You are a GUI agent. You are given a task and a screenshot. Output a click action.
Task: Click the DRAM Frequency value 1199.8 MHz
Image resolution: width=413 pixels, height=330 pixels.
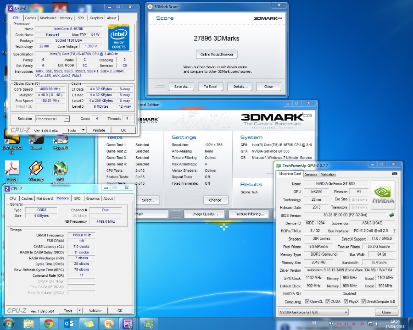81,235
